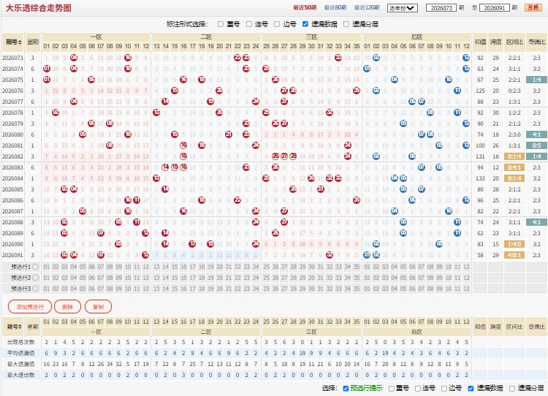Pick number 14 in 预选行2
This screenshot has height=396, width=548.
click(x=166, y=278)
